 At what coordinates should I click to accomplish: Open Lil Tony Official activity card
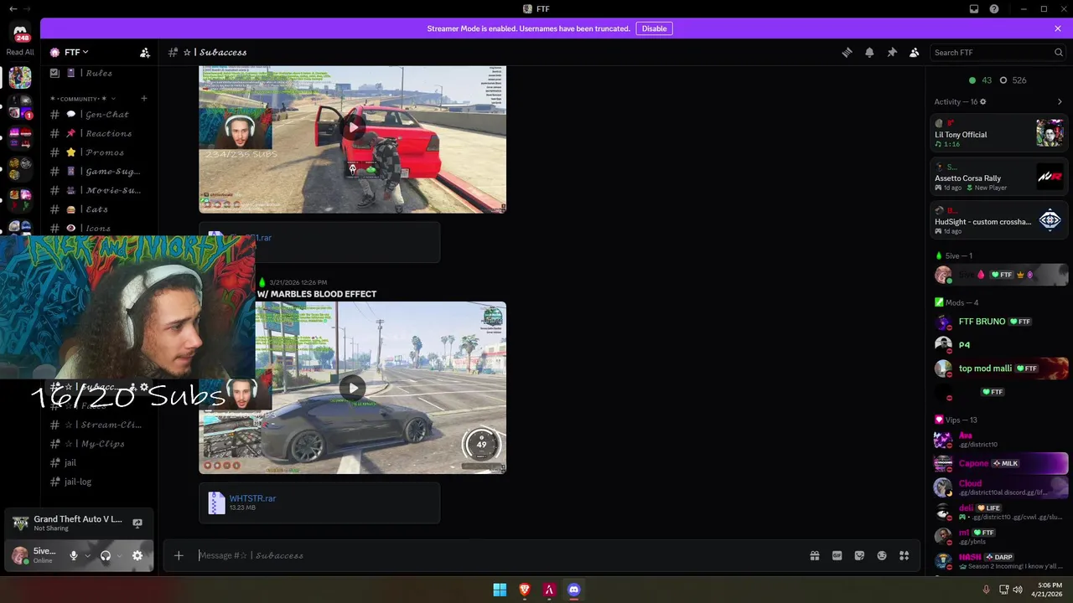[998, 133]
